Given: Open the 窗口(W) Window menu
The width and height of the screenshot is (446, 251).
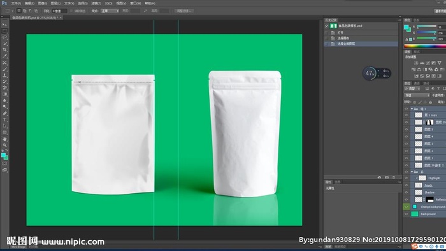Looking at the screenshot, I should tap(135, 3).
